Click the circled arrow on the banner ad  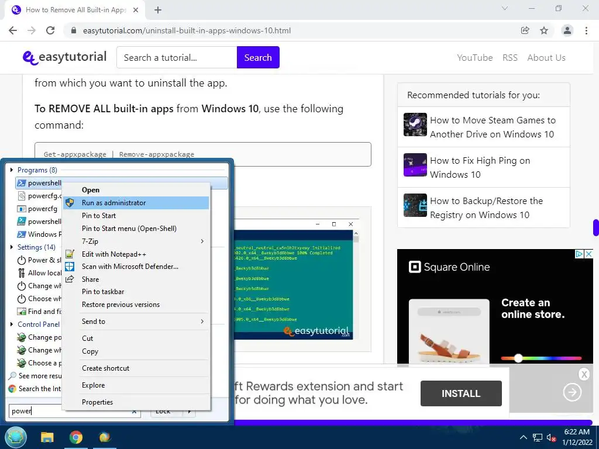572,392
